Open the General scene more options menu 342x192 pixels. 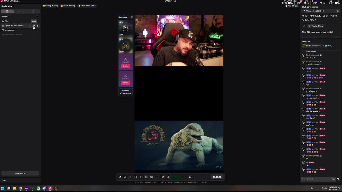pyautogui.click(x=37, y=17)
